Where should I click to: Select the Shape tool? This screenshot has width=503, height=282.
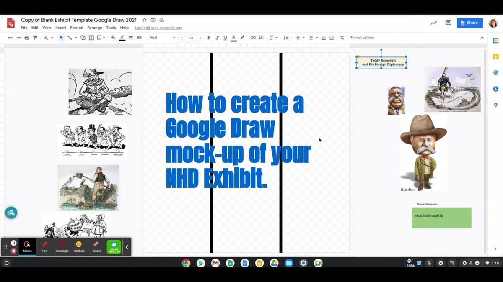pos(83,38)
